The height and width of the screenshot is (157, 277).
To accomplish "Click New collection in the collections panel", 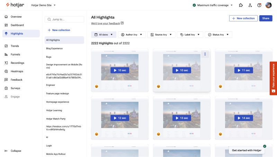I will pyautogui.click(x=59, y=30).
